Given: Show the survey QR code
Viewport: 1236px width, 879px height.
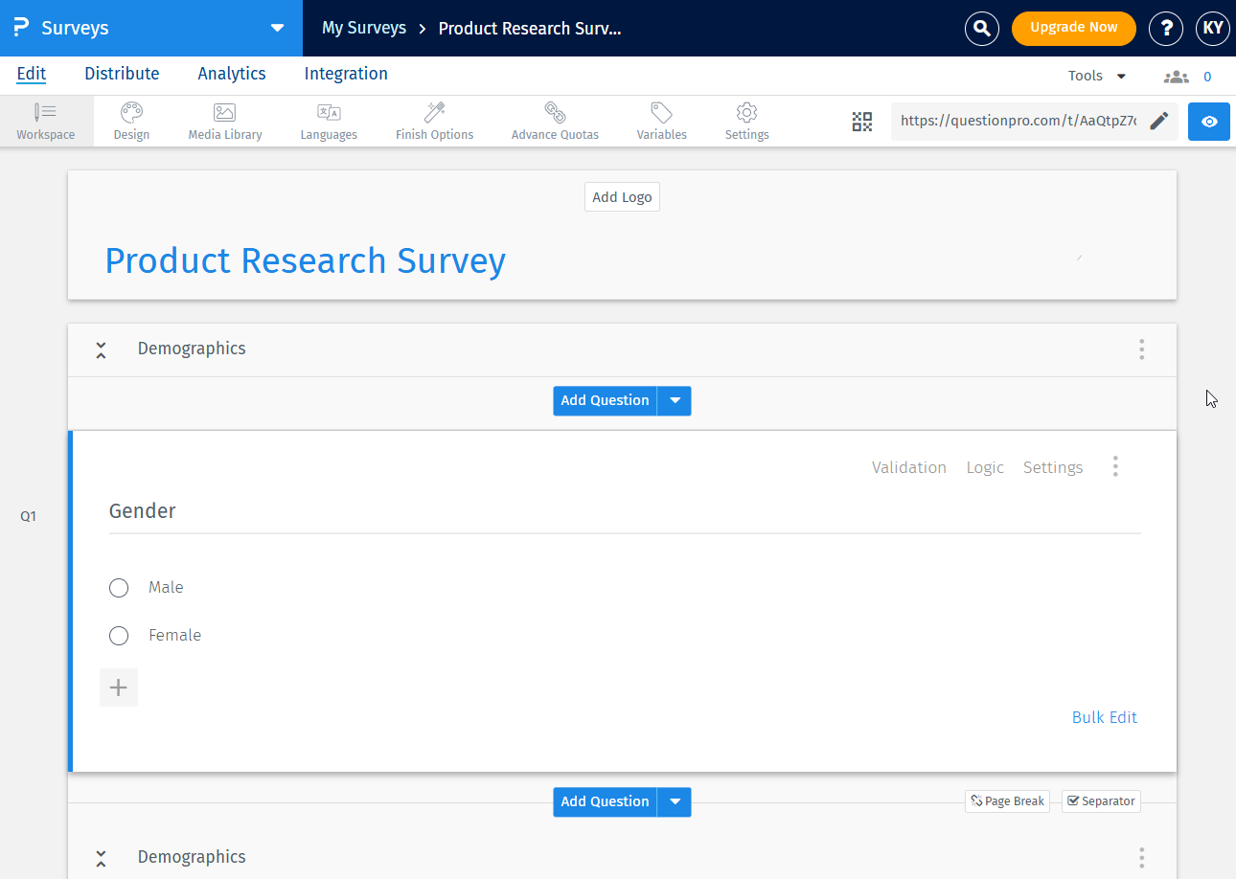Looking at the screenshot, I should (x=861, y=122).
